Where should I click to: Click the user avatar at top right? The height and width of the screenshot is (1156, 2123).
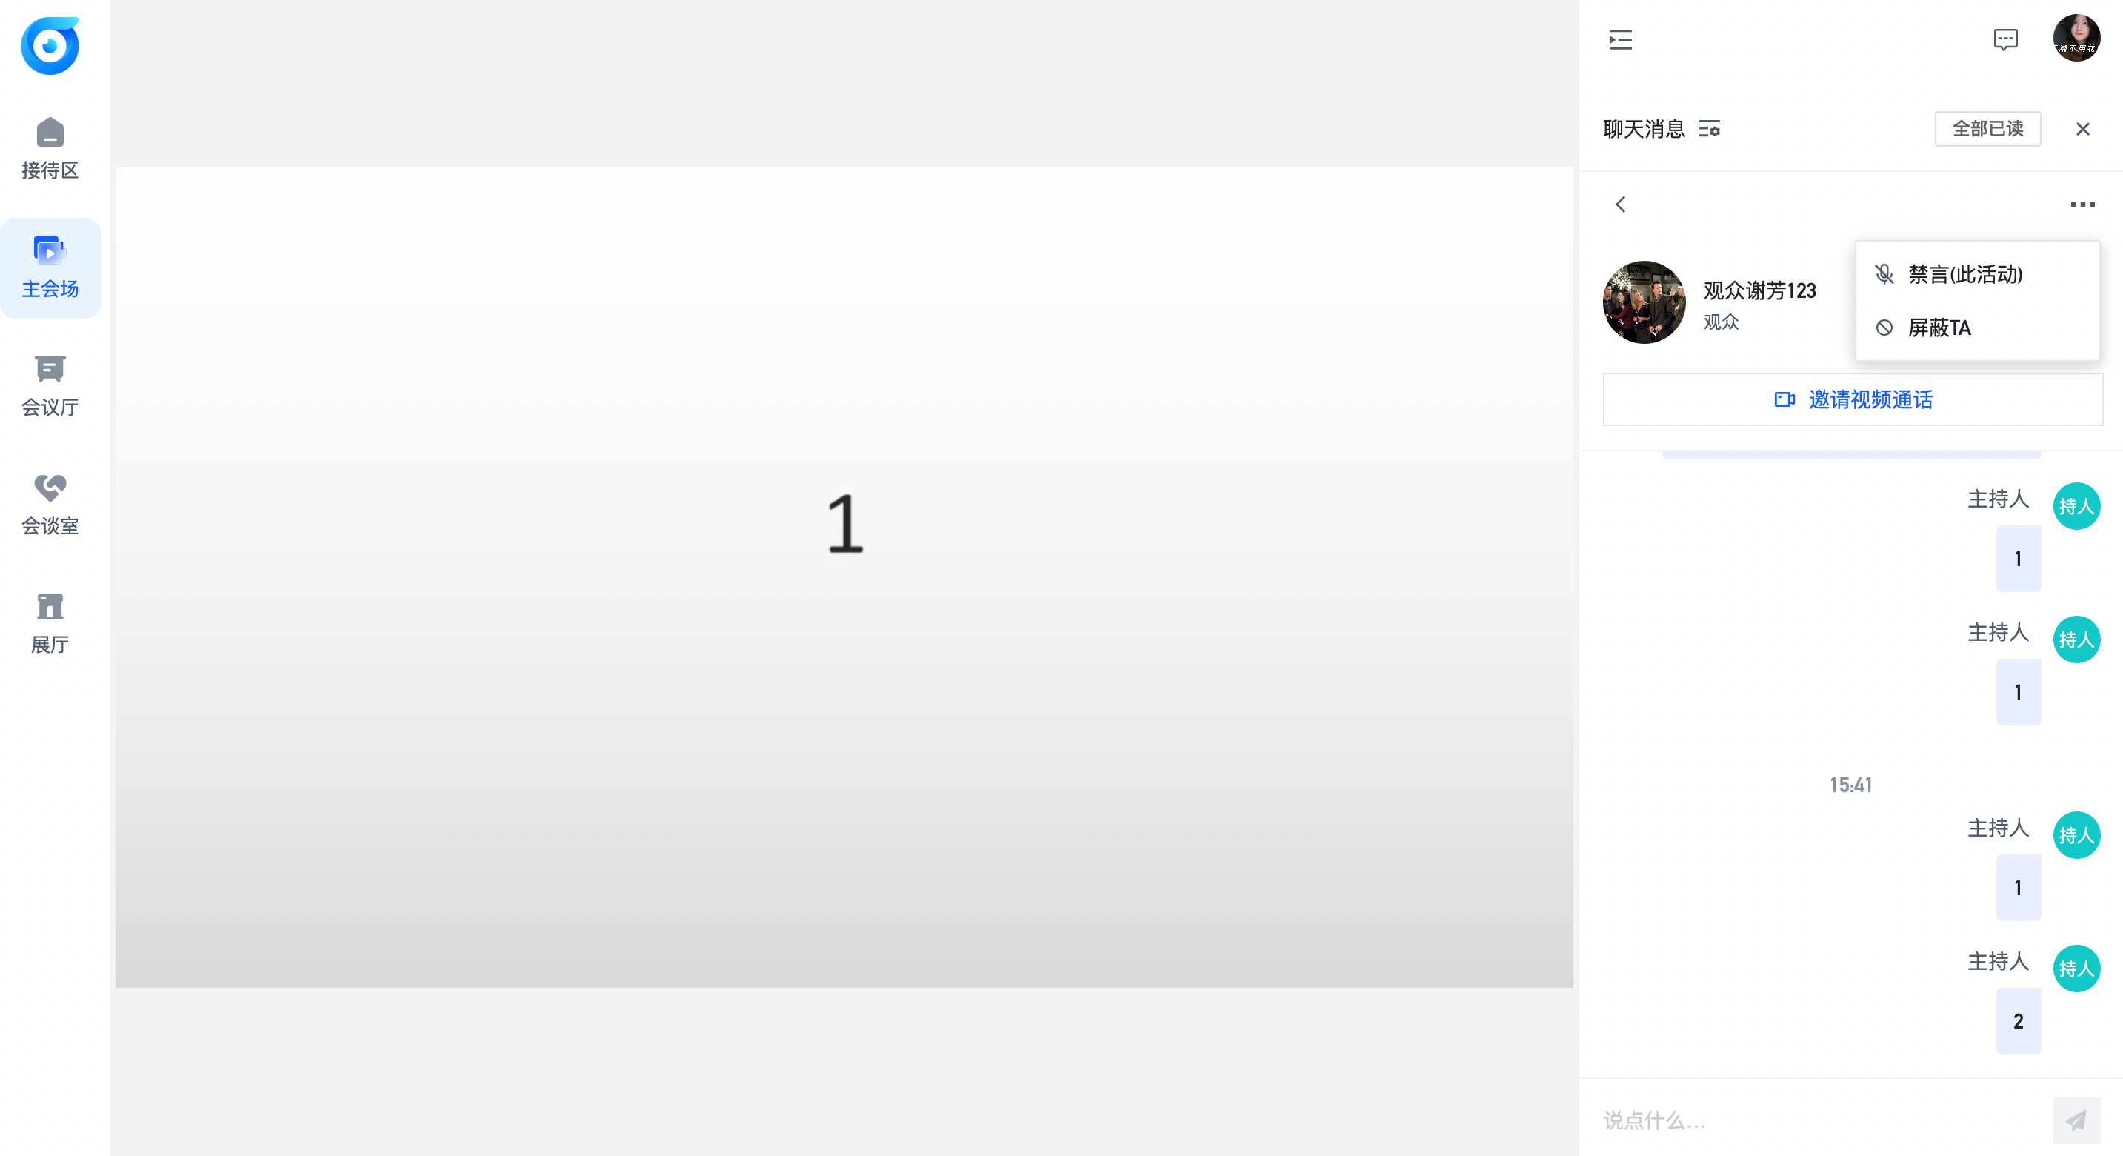pyautogui.click(x=2076, y=38)
